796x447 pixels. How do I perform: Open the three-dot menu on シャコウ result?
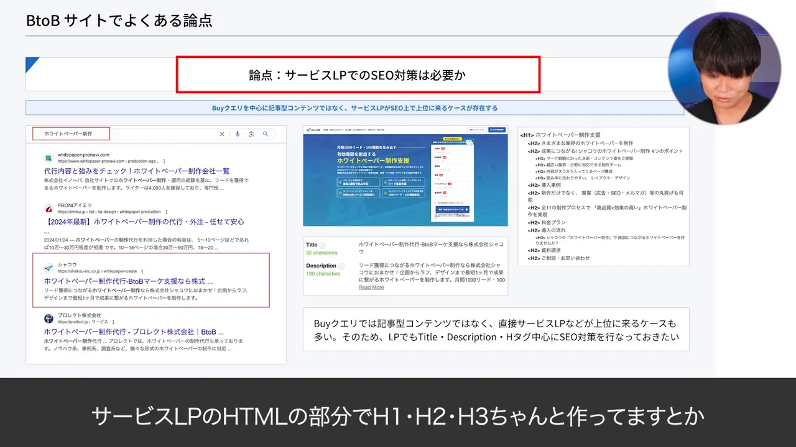pyautogui.click(x=142, y=271)
